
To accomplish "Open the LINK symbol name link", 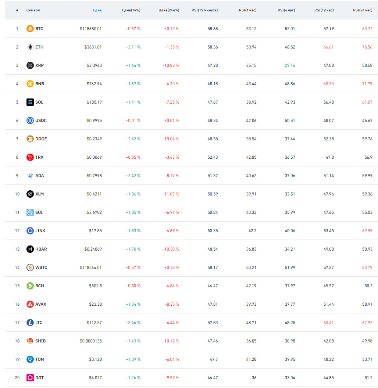I will tap(40, 231).
